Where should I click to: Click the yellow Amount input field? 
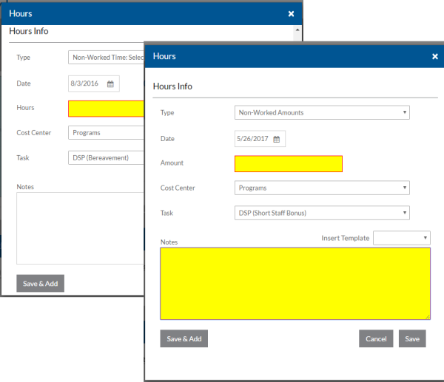click(288, 164)
